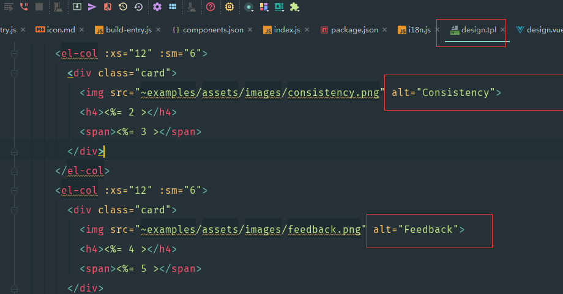Click the revert rollback arrow icon
The image size is (563, 294).
tap(138, 7)
